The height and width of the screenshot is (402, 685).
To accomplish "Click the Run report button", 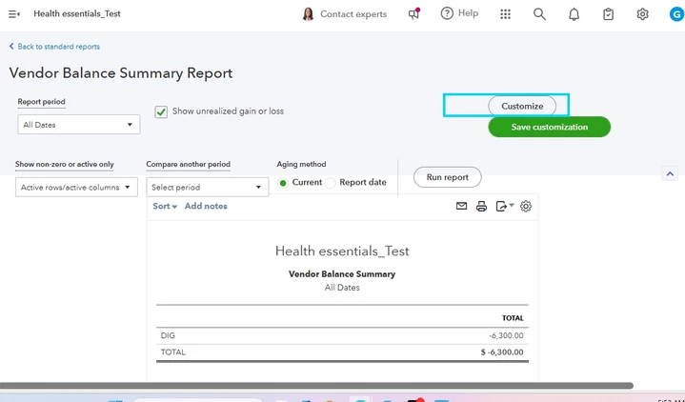I will click(448, 177).
